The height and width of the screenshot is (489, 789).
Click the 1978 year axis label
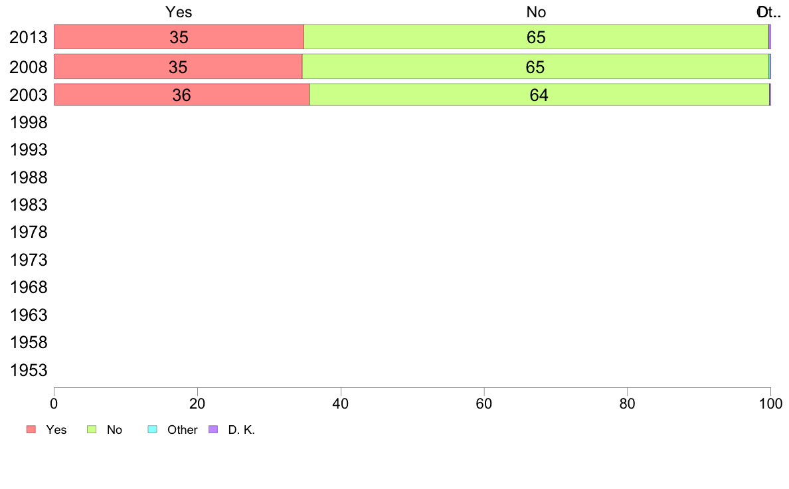(x=29, y=232)
